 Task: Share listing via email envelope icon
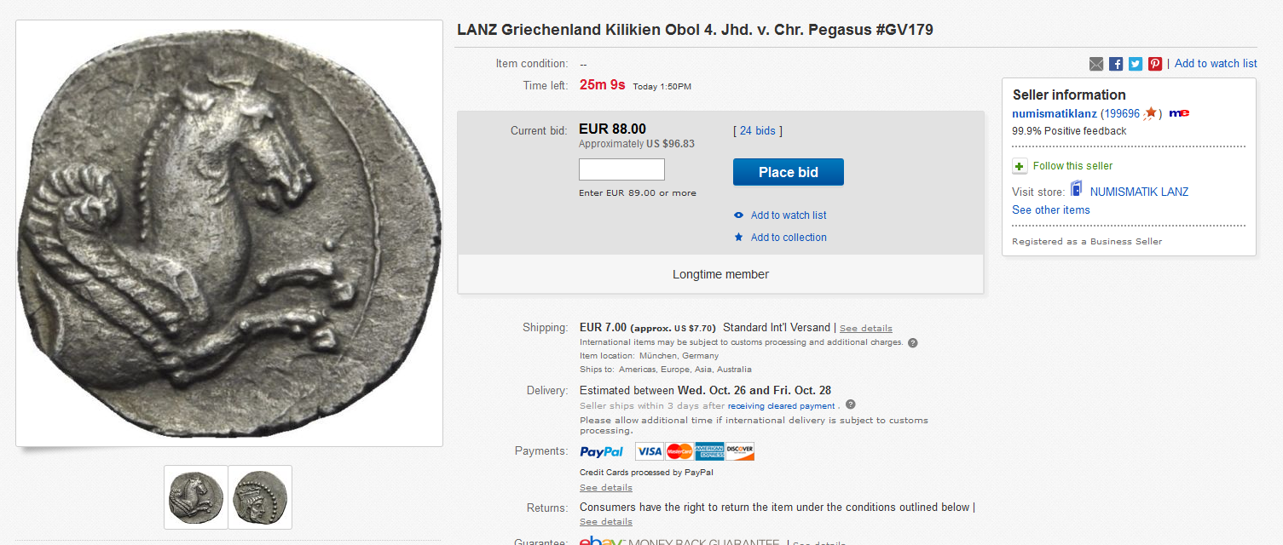coord(1096,64)
